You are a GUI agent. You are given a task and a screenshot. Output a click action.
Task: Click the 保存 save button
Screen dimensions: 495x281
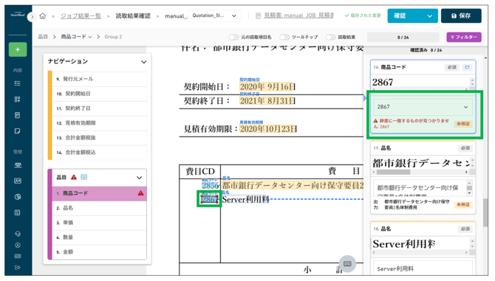pyautogui.click(x=461, y=15)
